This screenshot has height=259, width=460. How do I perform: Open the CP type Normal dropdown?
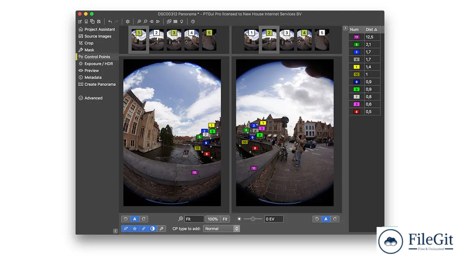221,228
